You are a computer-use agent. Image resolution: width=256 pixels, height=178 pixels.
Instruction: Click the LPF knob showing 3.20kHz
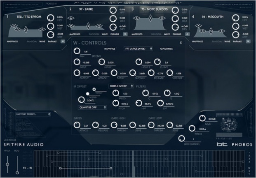[x=160, y=103]
